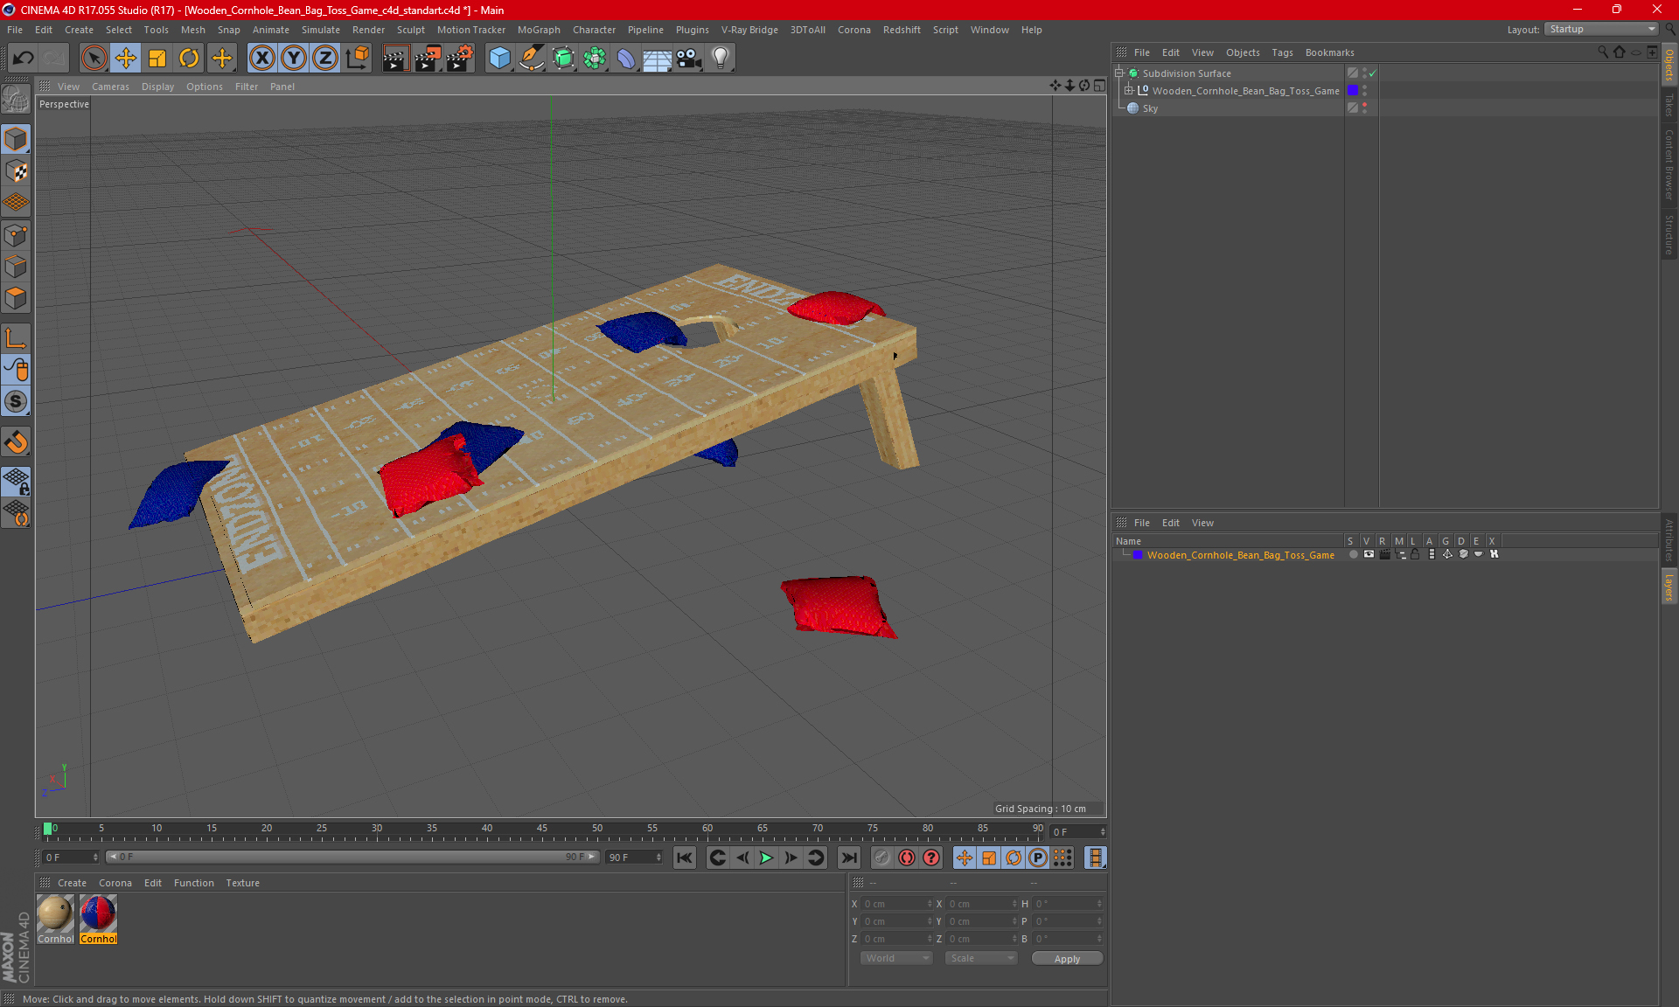Make Editable icon in left toolbar

[16, 100]
